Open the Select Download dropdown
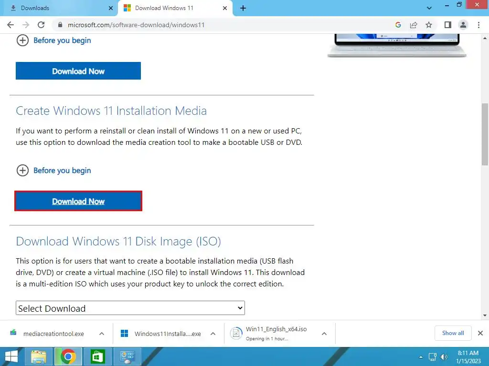The height and width of the screenshot is (366, 489). pos(130,308)
